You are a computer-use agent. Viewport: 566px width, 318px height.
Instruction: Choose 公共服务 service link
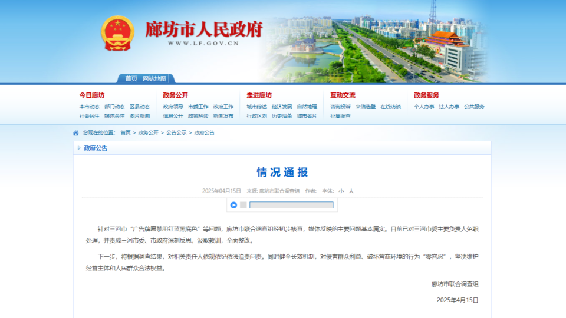[474, 107]
